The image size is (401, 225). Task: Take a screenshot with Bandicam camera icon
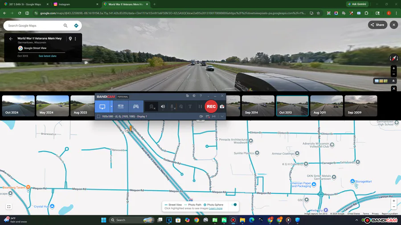(x=222, y=107)
